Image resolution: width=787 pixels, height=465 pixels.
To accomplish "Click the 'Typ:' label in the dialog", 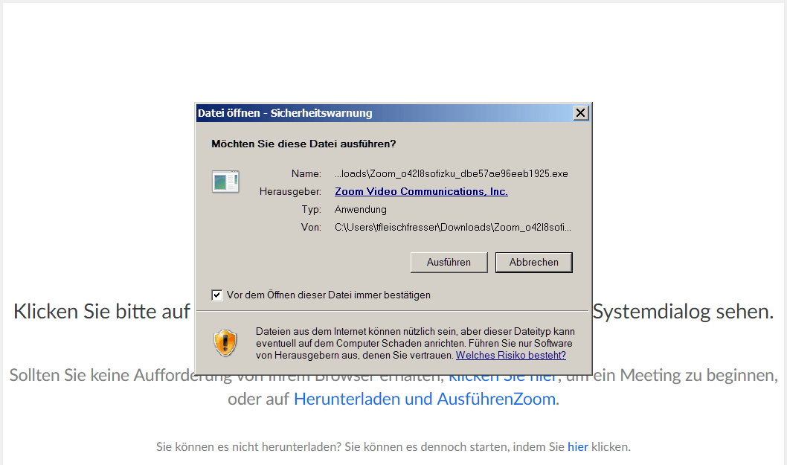I will (311, 209).
